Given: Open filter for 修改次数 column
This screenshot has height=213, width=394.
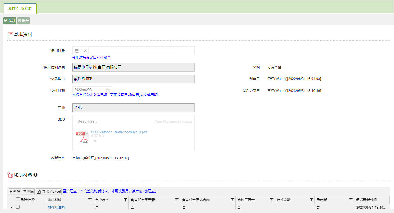Looking at the screenshot, I should pyautogui.click(x=311, y=200).
